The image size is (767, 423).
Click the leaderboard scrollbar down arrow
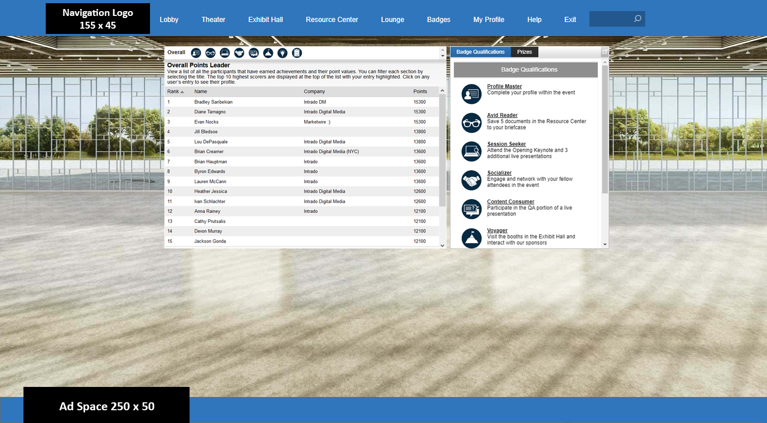click(443, 245)
